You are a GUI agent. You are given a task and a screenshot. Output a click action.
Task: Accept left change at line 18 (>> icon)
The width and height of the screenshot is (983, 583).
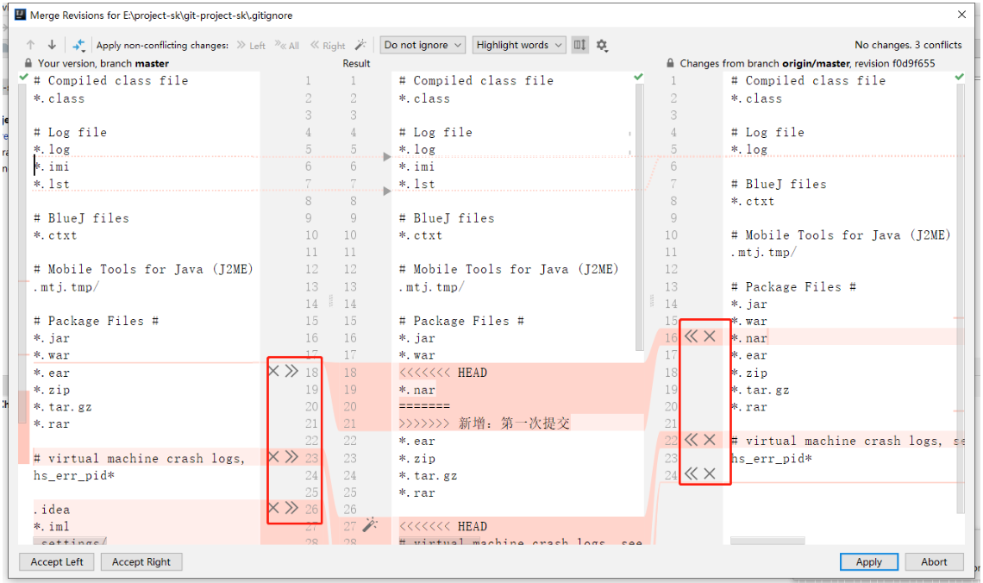coord(291,371)
